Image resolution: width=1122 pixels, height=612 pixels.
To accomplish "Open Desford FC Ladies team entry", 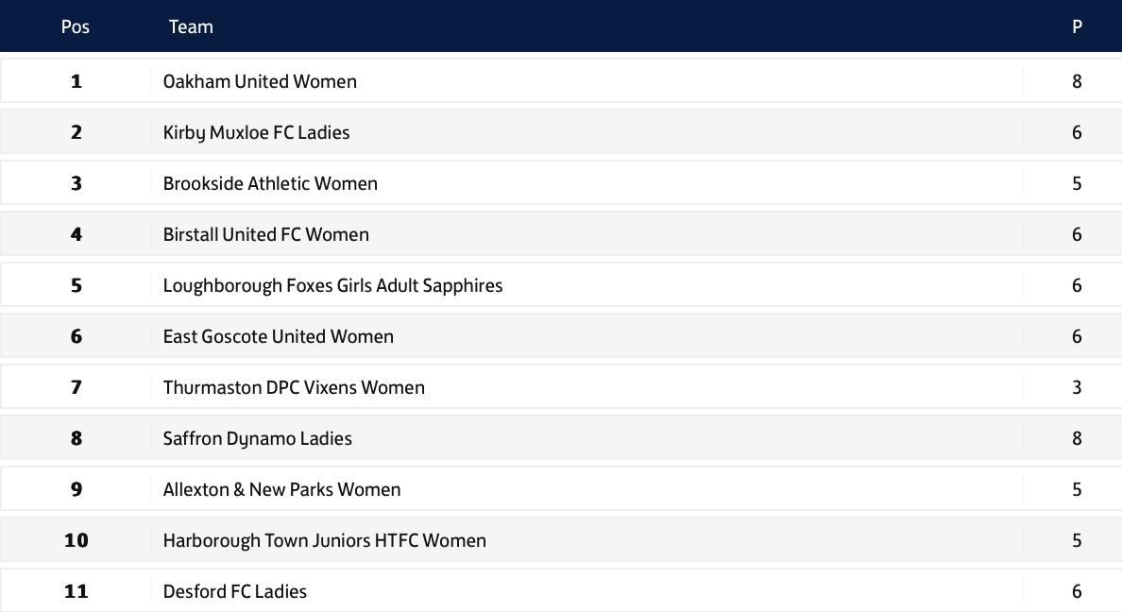I will tap(235, 591).
